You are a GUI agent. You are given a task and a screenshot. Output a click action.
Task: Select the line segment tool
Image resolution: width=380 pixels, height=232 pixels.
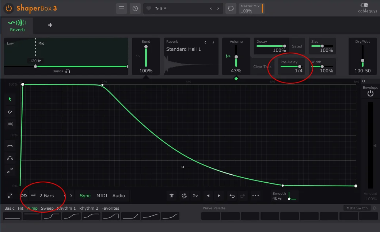coord(10,145)
